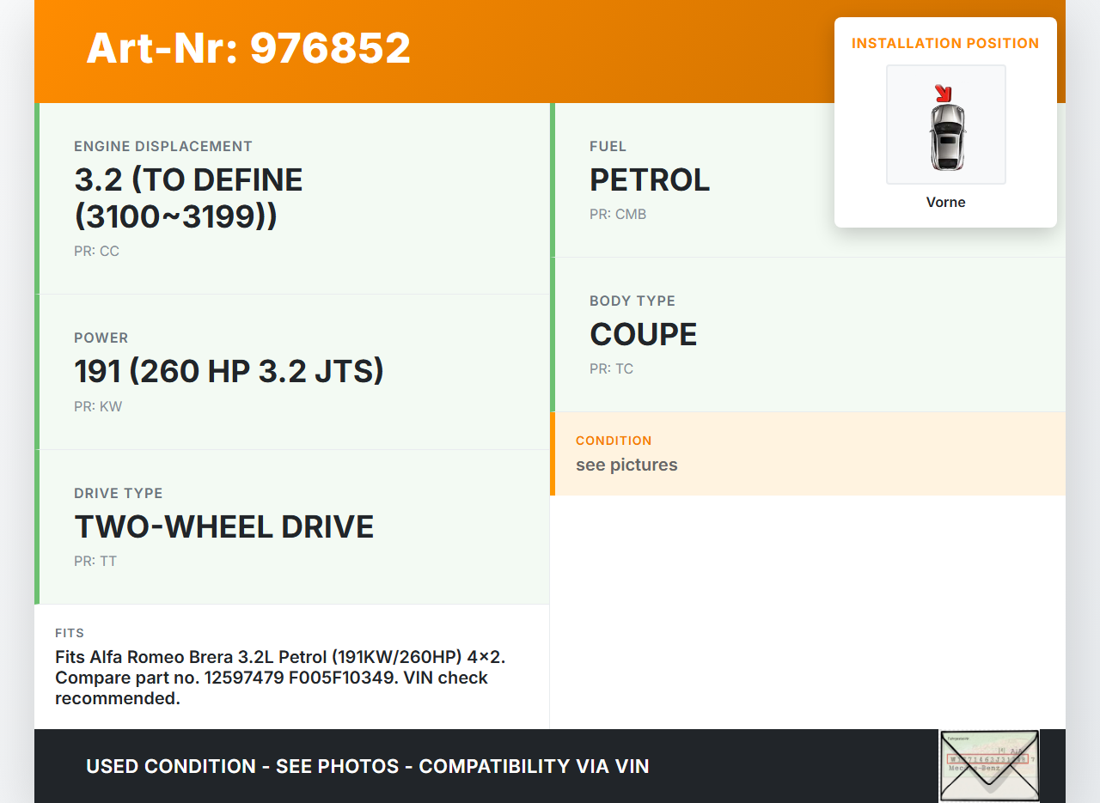Click the Vorne label under the car image

[945, 202]
